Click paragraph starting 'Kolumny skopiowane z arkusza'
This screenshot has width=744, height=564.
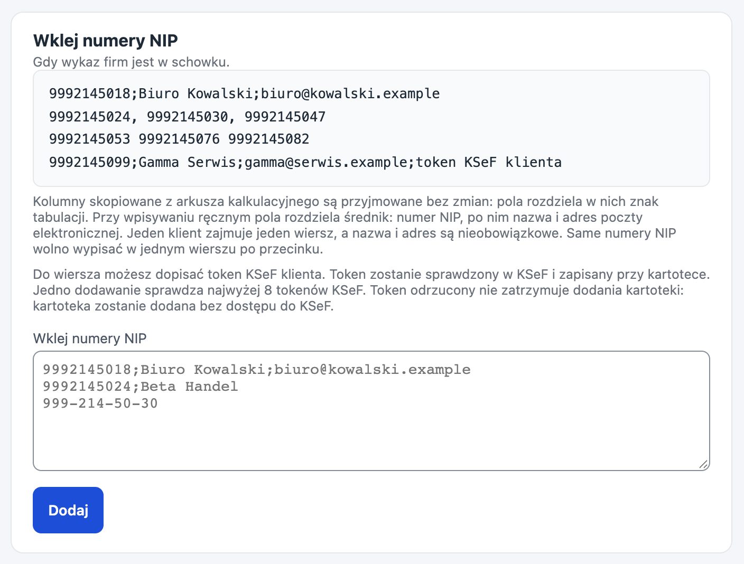coord(355,225)
